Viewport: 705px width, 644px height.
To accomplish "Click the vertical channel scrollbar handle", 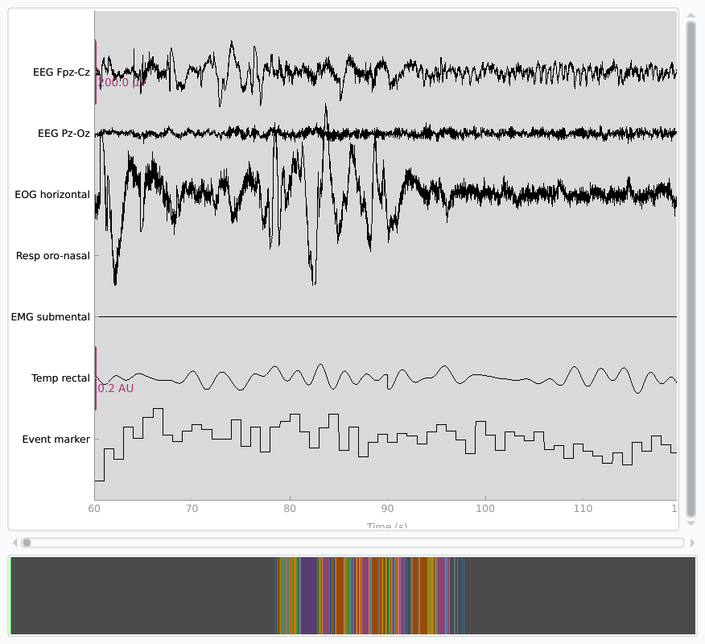I will point(691,270).
